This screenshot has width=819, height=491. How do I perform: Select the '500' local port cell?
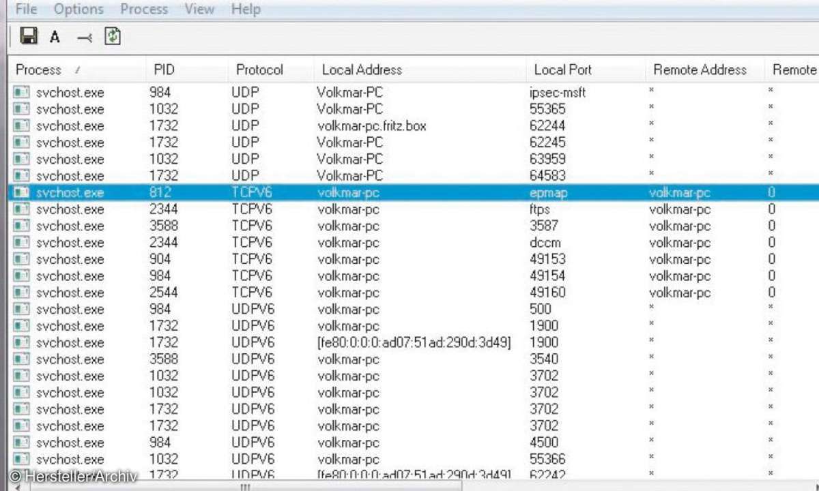pyautogui.click(x=541, y=309)
